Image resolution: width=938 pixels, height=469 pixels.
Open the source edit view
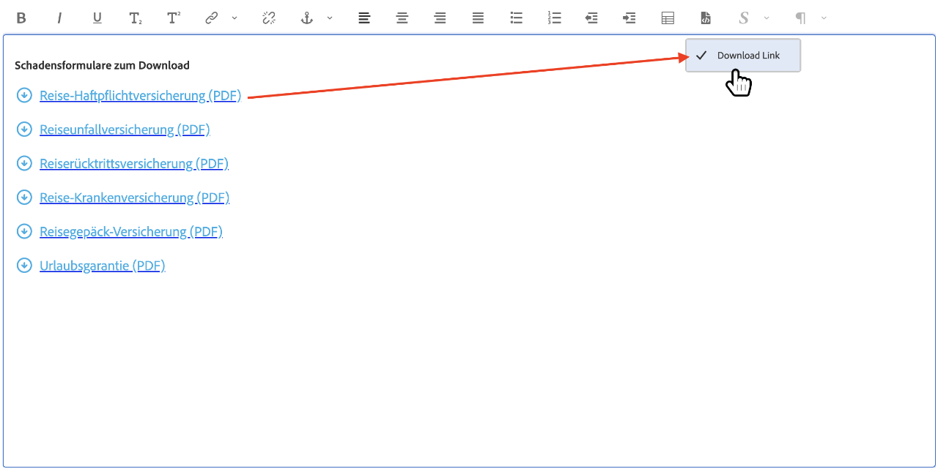click(x=706, y=18)
